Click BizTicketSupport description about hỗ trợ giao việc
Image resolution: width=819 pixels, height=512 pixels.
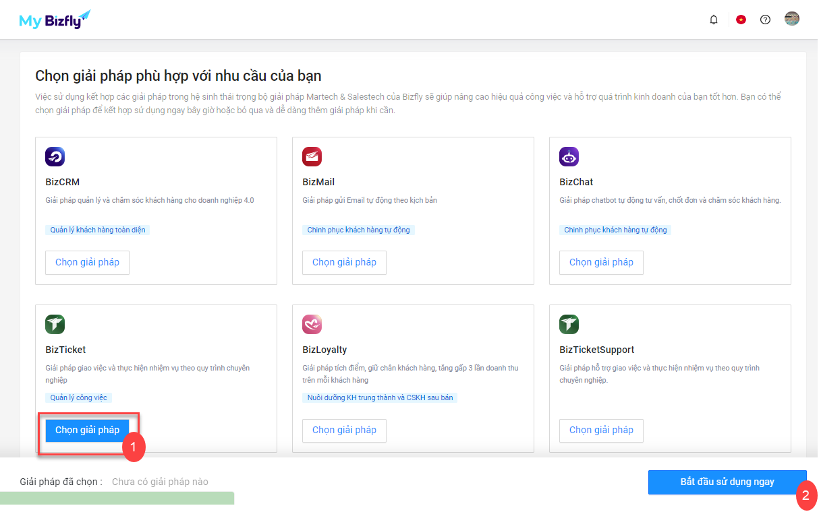click(659, 374)
